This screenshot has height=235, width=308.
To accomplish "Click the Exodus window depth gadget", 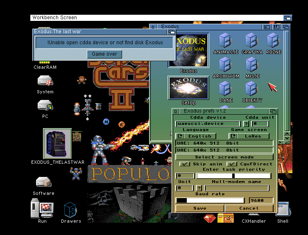I will coord(286,27).
